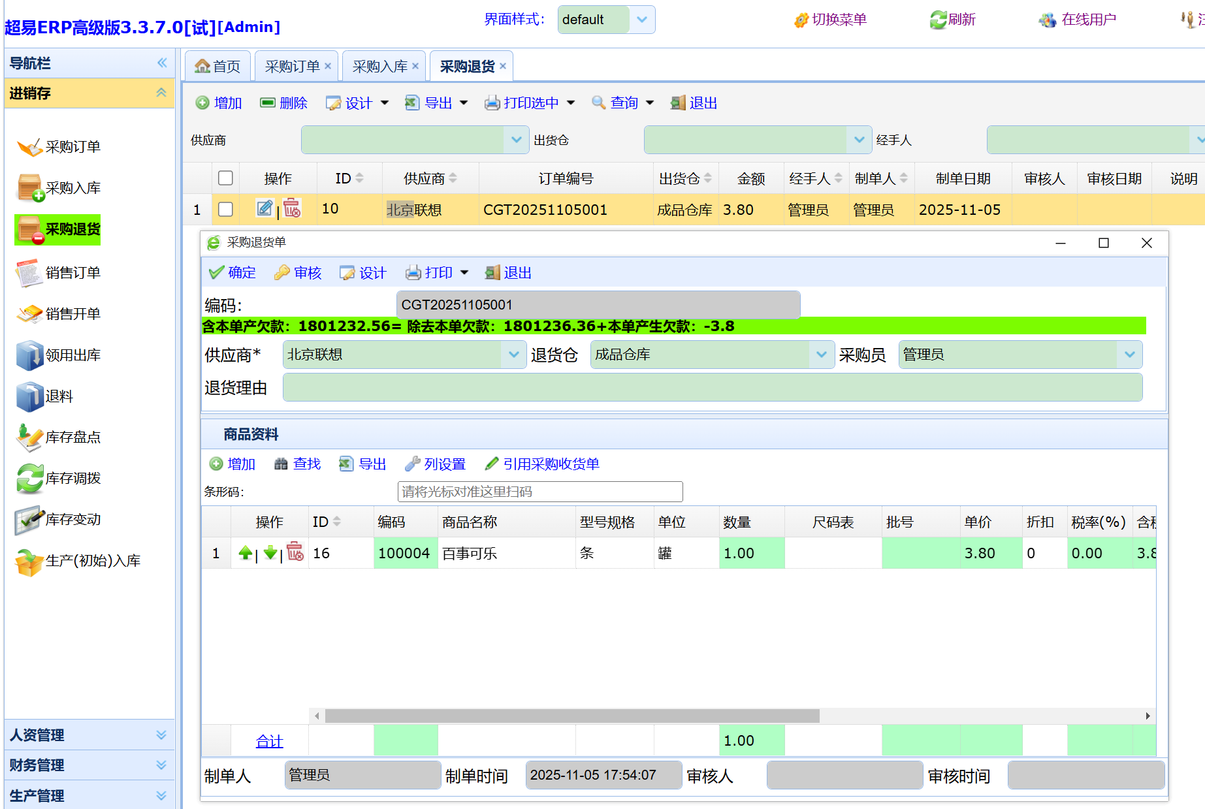The image size is (1205, 809).
Task: Go to the 首页 tab
Action: pyautogui.click(x=218, y=67)
